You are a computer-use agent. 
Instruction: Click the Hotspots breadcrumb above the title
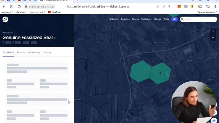8,33
